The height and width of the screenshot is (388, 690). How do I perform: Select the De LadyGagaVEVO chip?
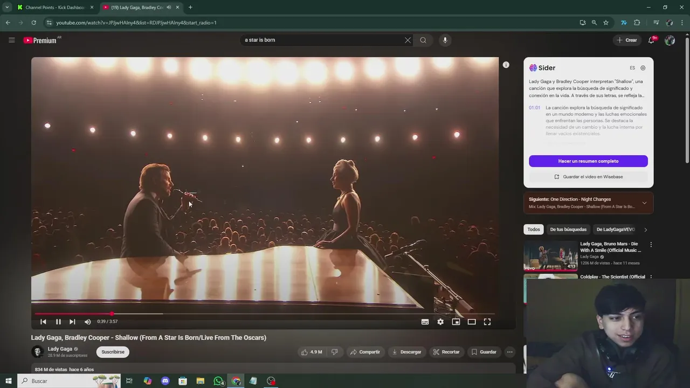click(616, 230)
